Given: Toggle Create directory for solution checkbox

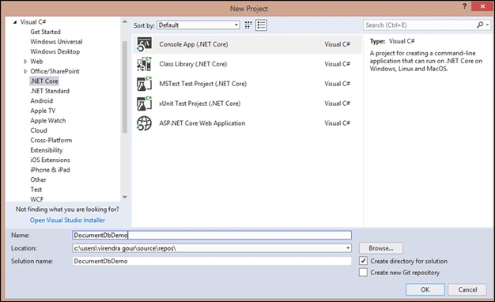Looking at the screenshot, I should 364,261.
